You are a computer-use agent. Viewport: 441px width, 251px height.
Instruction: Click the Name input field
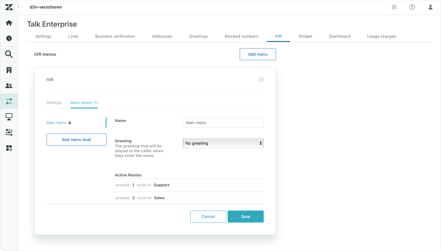tap(223, 123)
